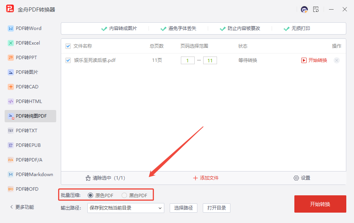Click the large red 开始转换 button
The width and height of the screenshot is (354, 223).
point(320,204)
